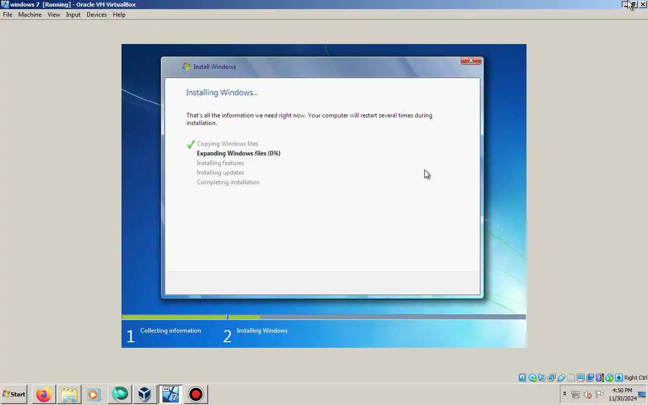The width and height of the screenshot is (648, 405).
Task: Click the recording indicator with overlapping screens
Action: (590, 377)
